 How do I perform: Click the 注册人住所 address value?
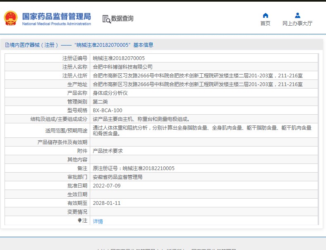[198, 76]
